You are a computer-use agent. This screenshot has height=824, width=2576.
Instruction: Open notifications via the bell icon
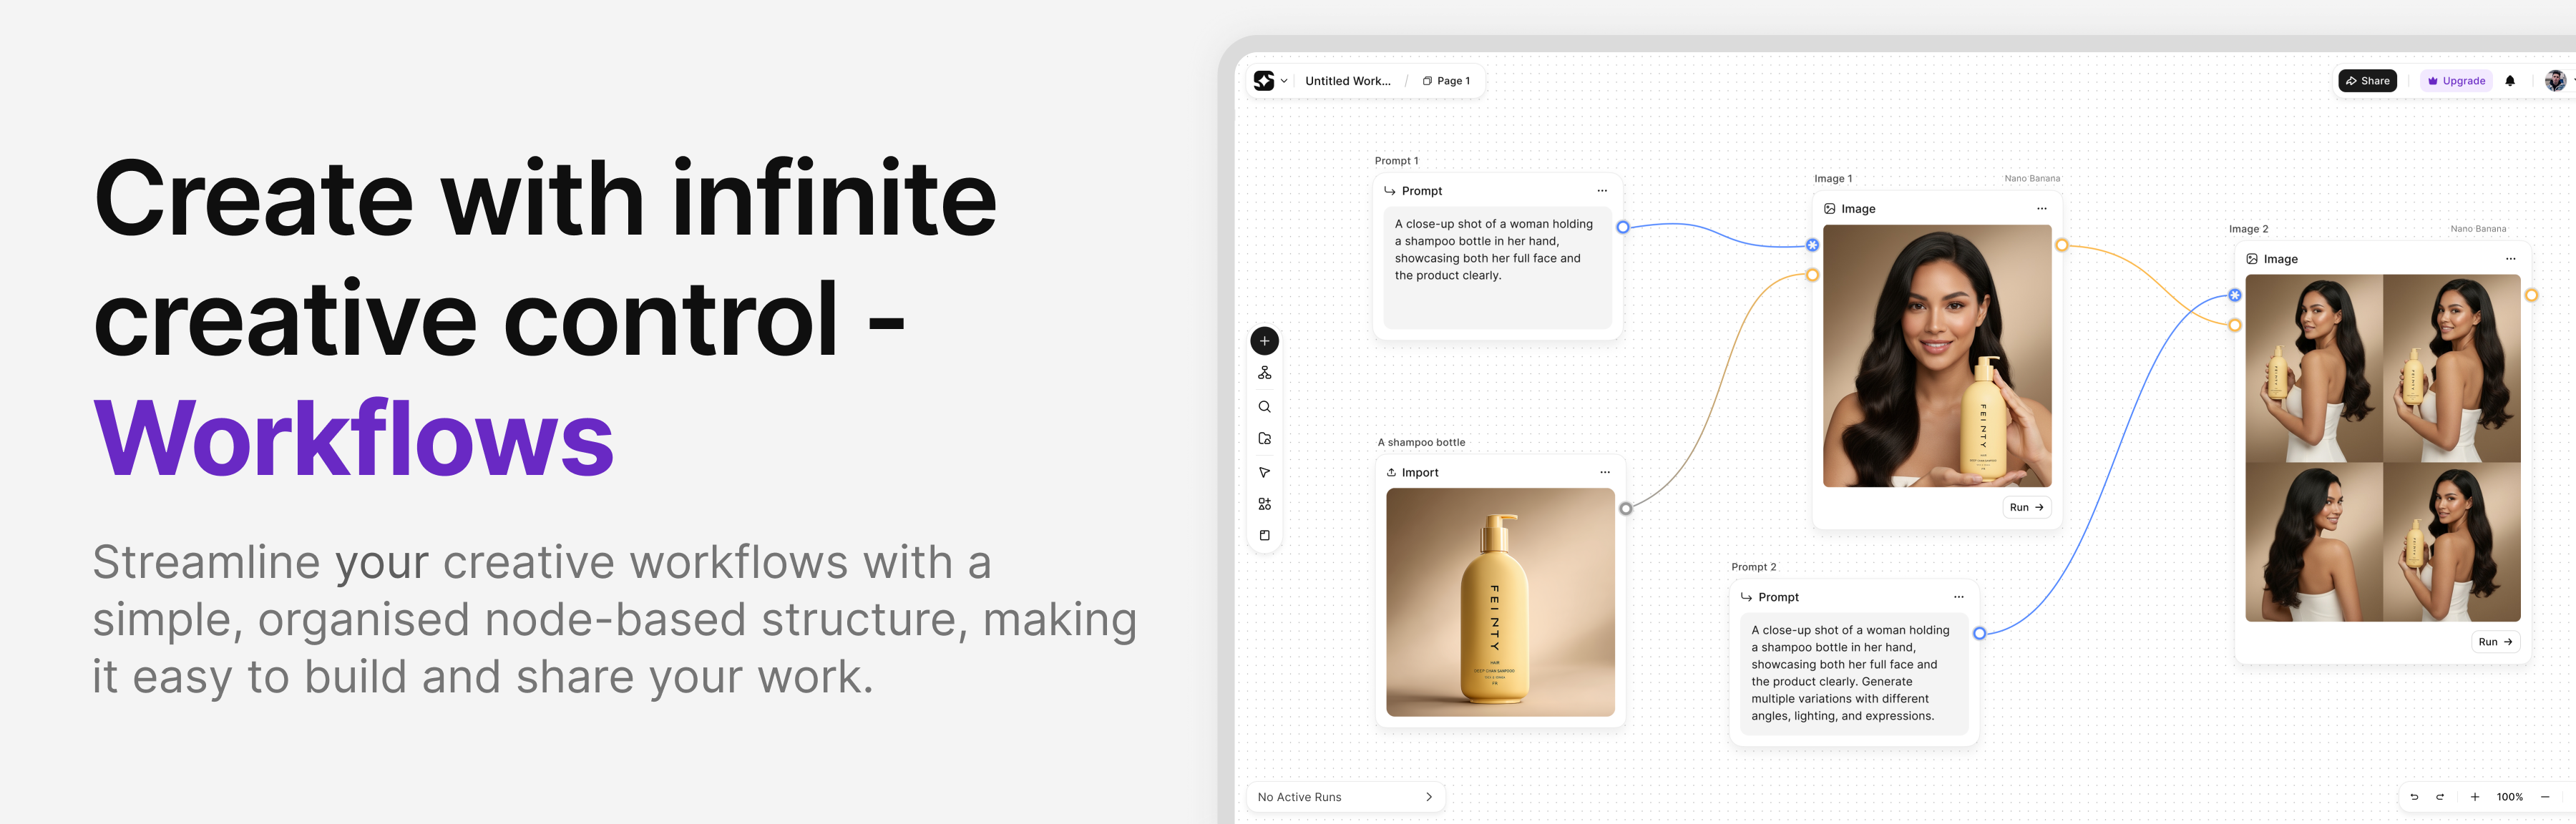point(2511,81)
